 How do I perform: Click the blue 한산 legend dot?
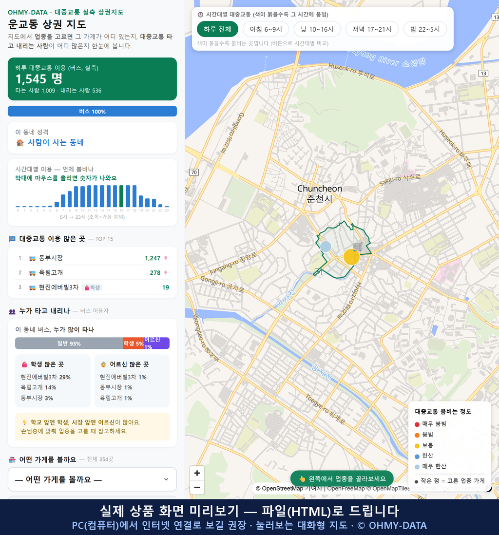[417, 456]
